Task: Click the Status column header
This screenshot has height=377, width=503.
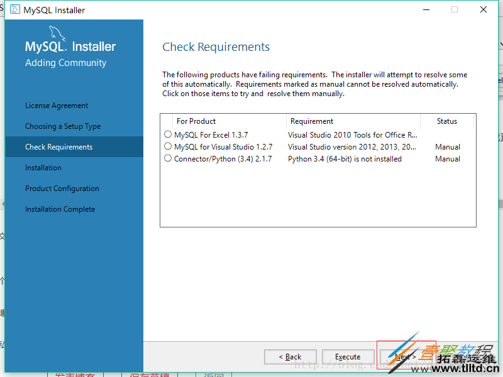Action: (446, 121)
